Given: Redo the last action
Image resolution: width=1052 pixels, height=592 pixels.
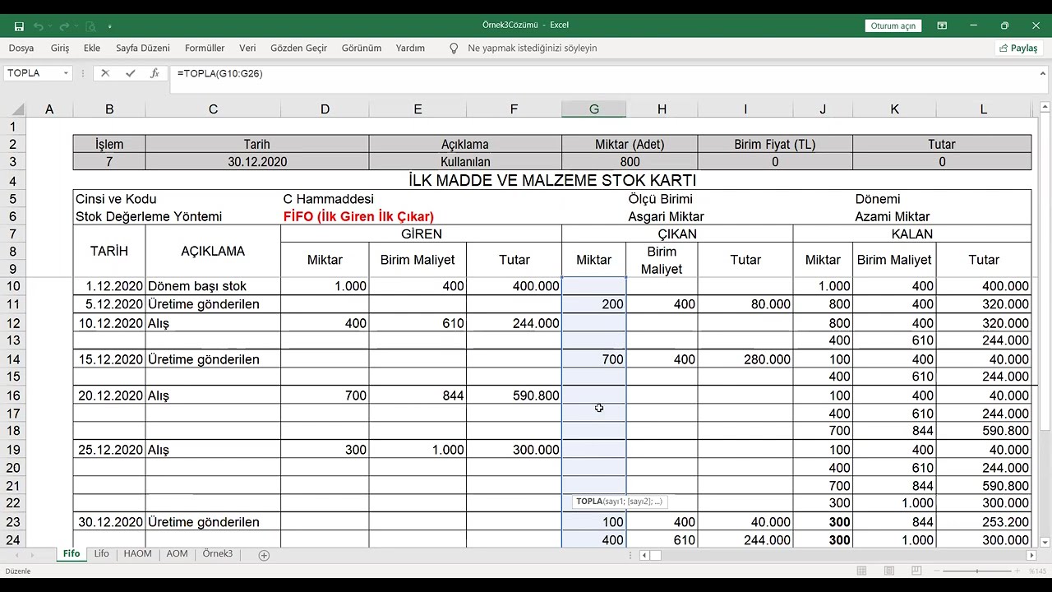Looking at the screenshot, I should point(64,26).
